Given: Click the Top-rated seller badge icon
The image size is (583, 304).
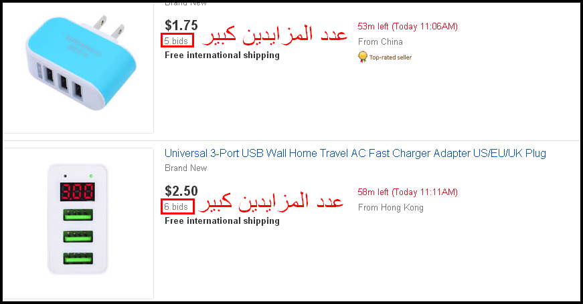Looking at the screenshot, I should coord(363,57).
